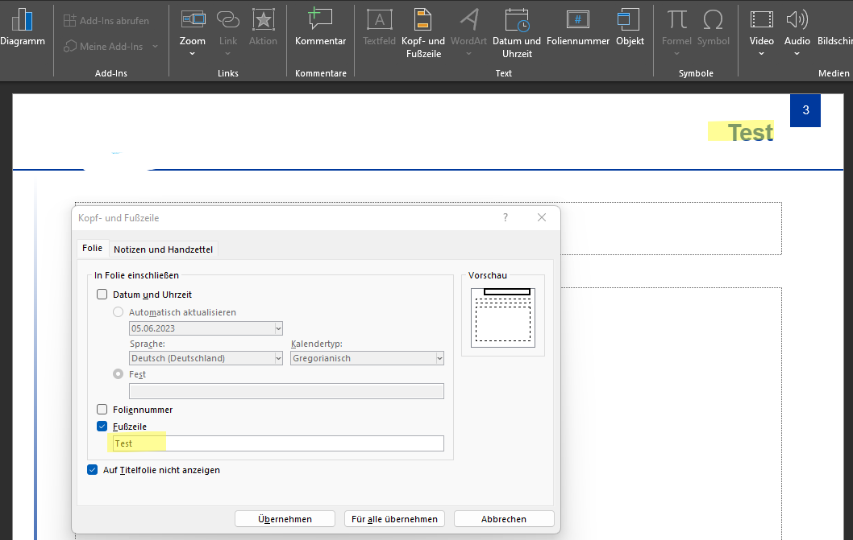This screenshot has width=853, height=540.
Task: Click into the Fußzeile text field
Action: (x=278, y=443)
